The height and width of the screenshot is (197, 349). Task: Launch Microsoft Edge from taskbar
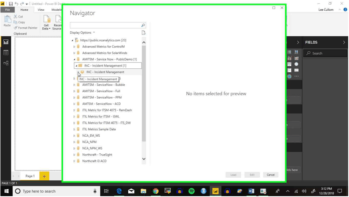coord(119,191)
